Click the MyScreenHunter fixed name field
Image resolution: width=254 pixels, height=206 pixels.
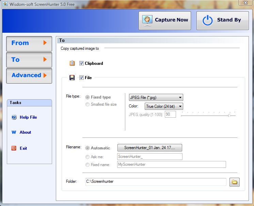[172, 164]
